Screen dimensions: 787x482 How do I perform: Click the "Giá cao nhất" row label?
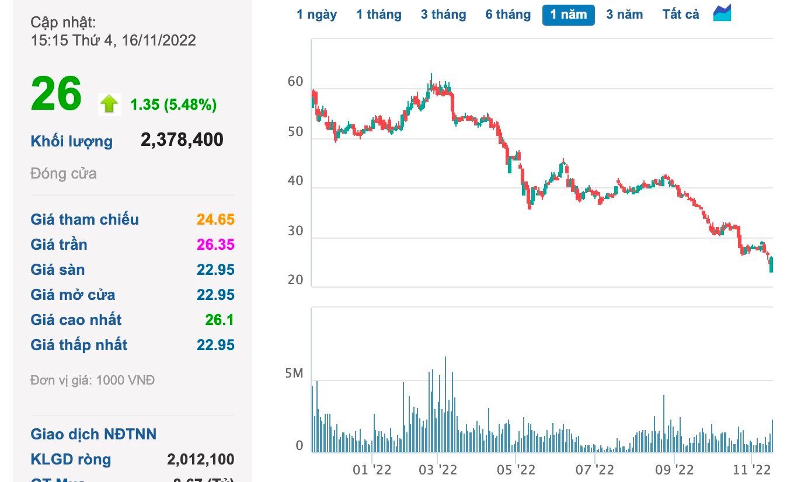tap(76, 320)
